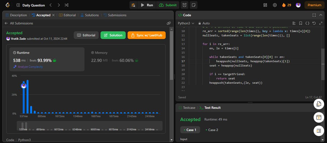The width and height of the screenshot is (327, 143).
Task: Go back to All Submissions arrow
Action: coord(6,23)
